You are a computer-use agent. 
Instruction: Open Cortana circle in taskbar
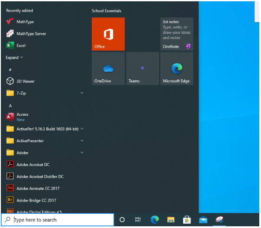click(x=122, y=220)
